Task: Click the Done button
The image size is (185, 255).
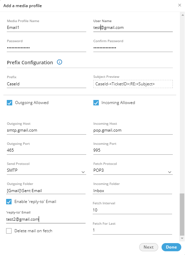Action: (x=171, y=247)
